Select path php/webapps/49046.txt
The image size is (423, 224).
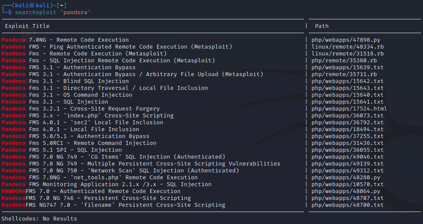[x=348, y=156]
